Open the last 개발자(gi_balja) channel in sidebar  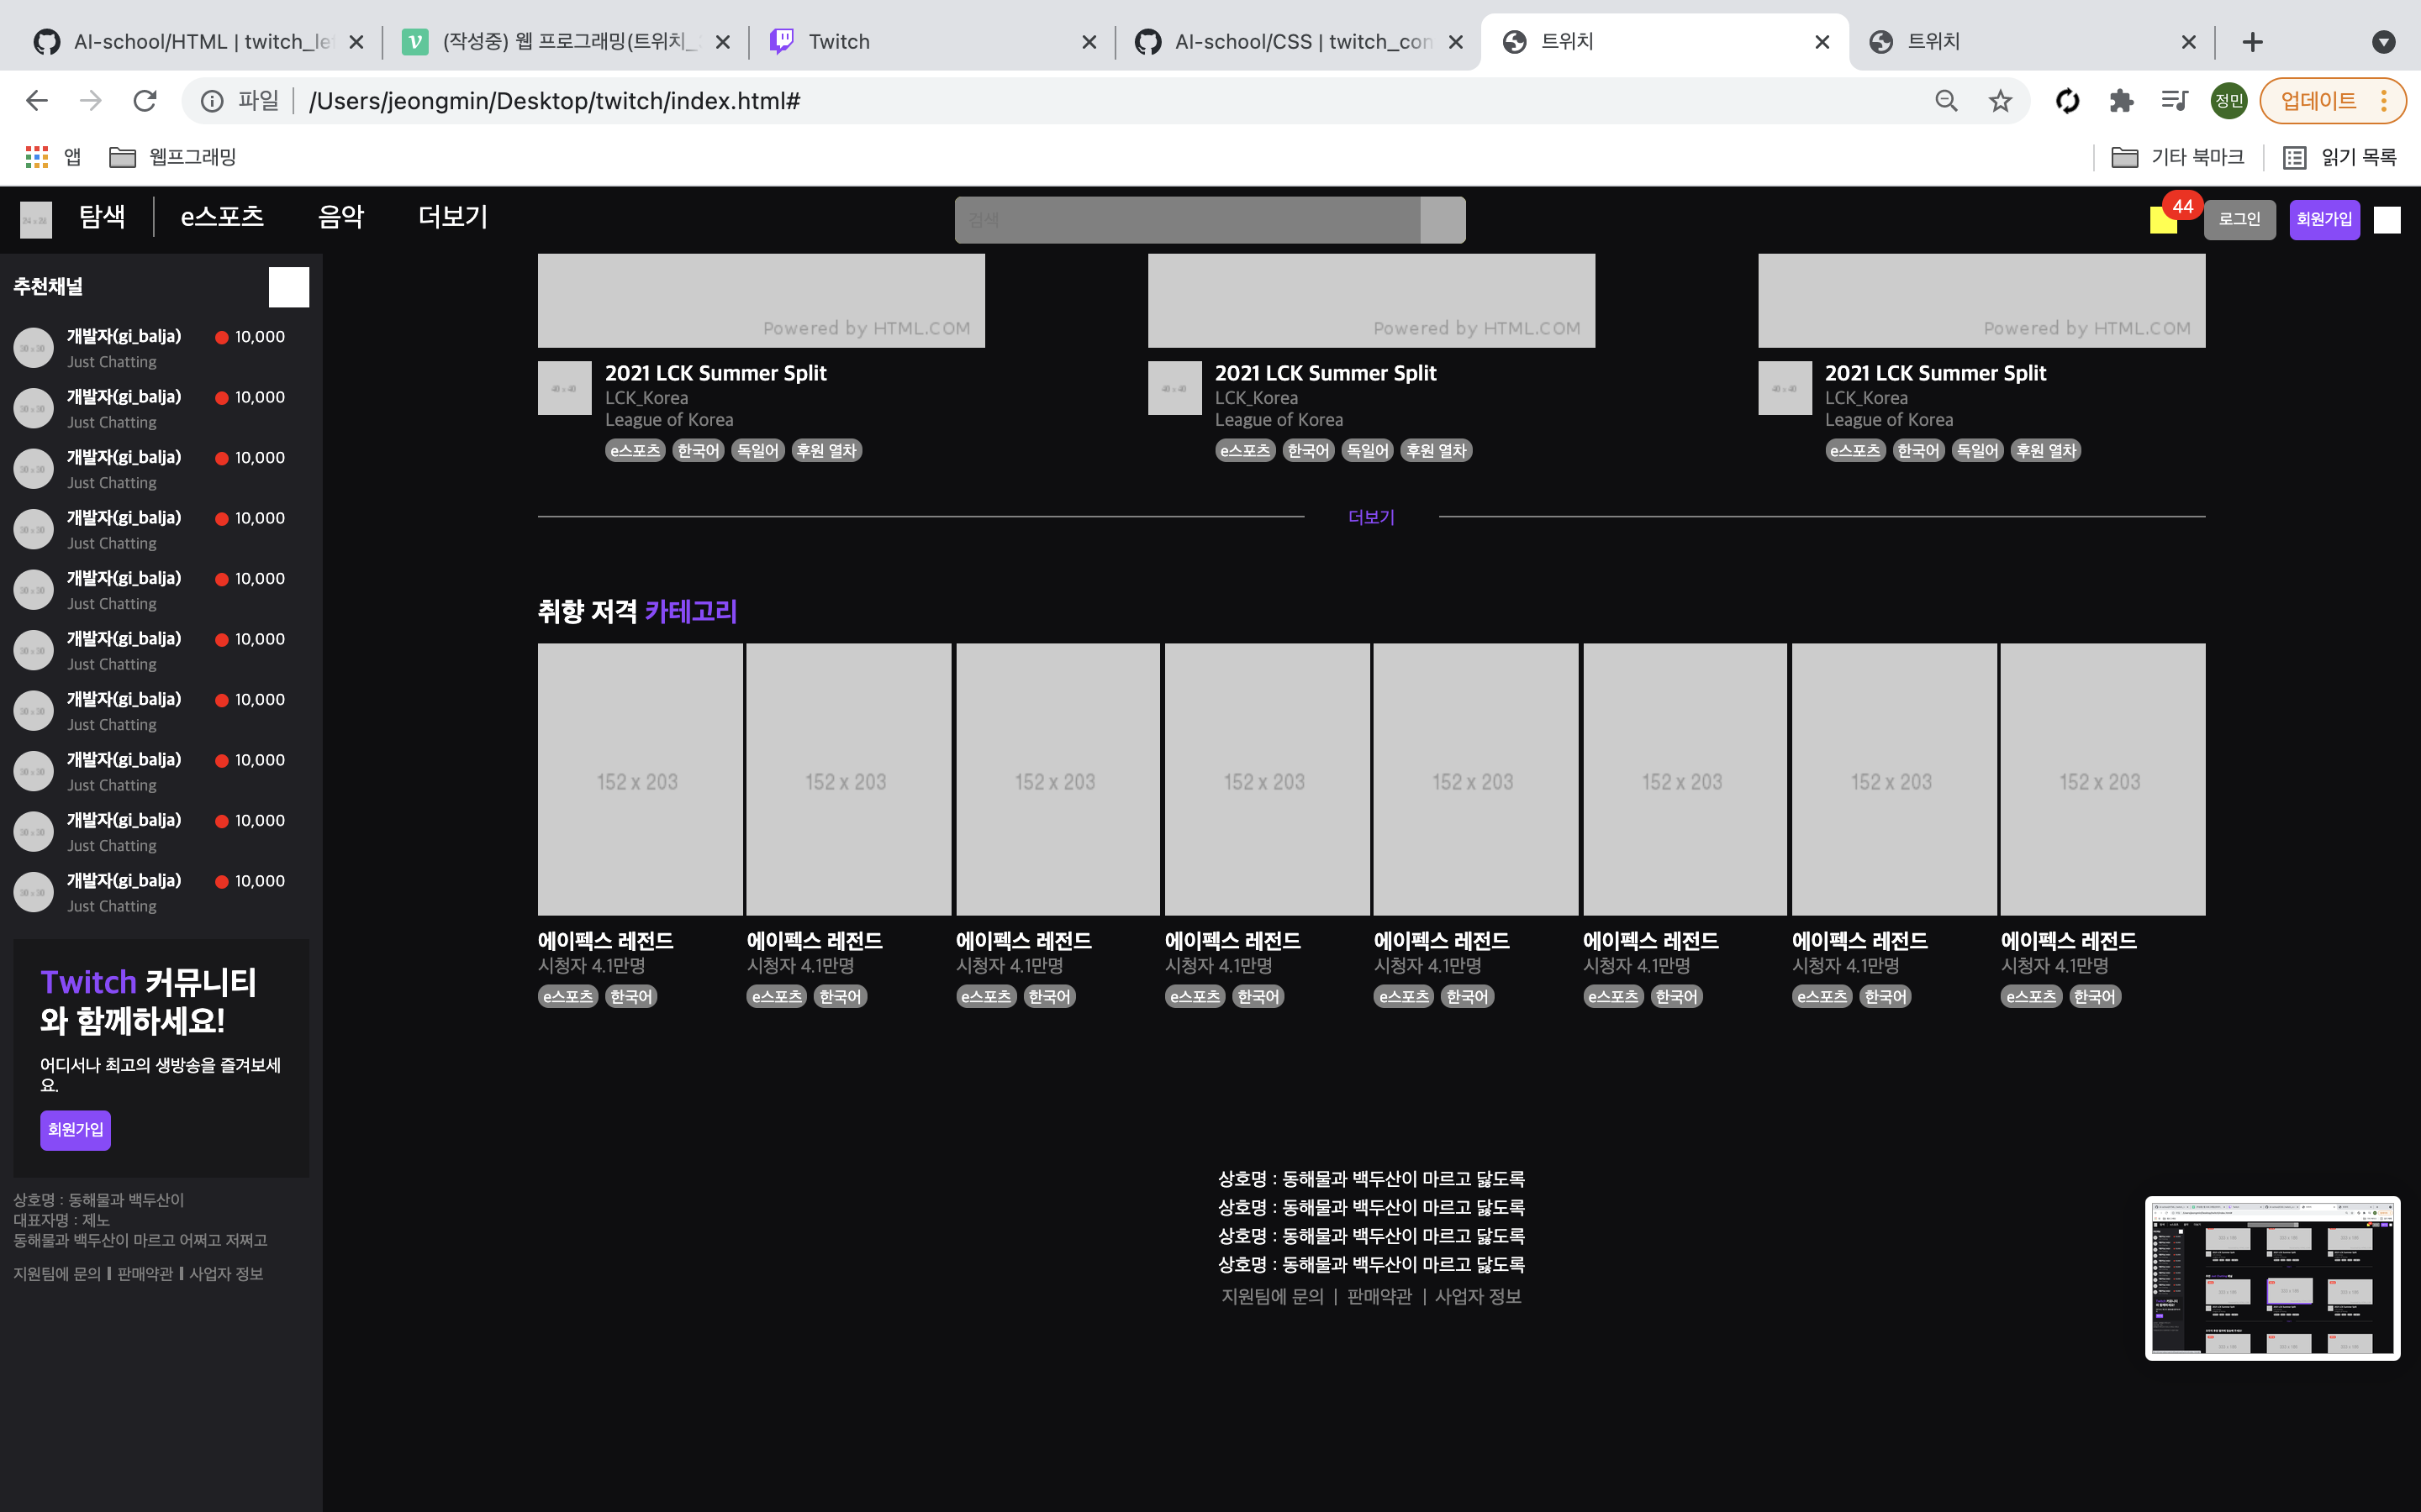click(160, 892)
